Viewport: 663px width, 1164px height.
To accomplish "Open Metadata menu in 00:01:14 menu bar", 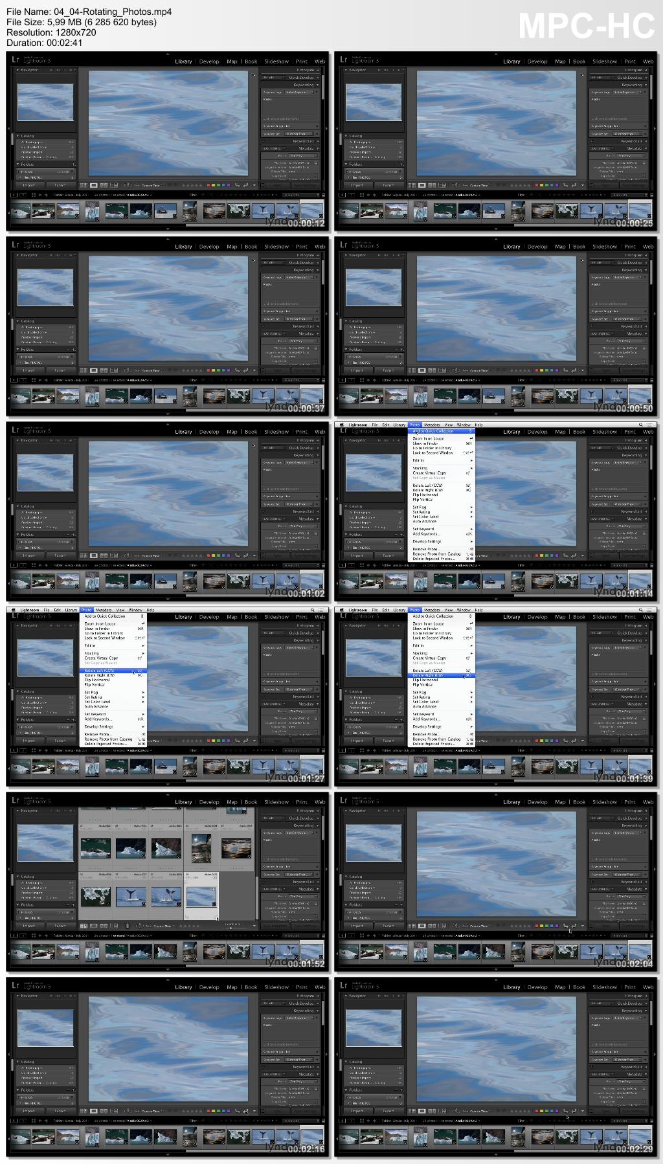I will click(x=432, y=425).
